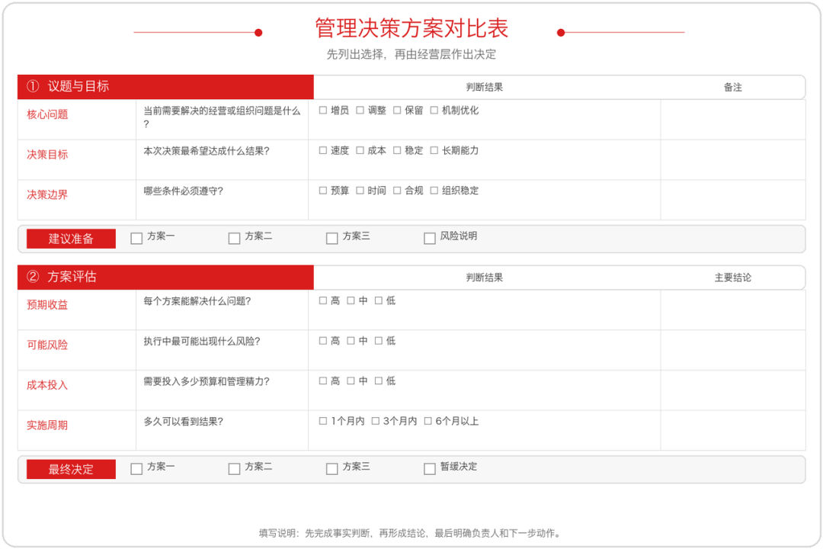Click the 决策边界 row label

(x=47, y=195)
